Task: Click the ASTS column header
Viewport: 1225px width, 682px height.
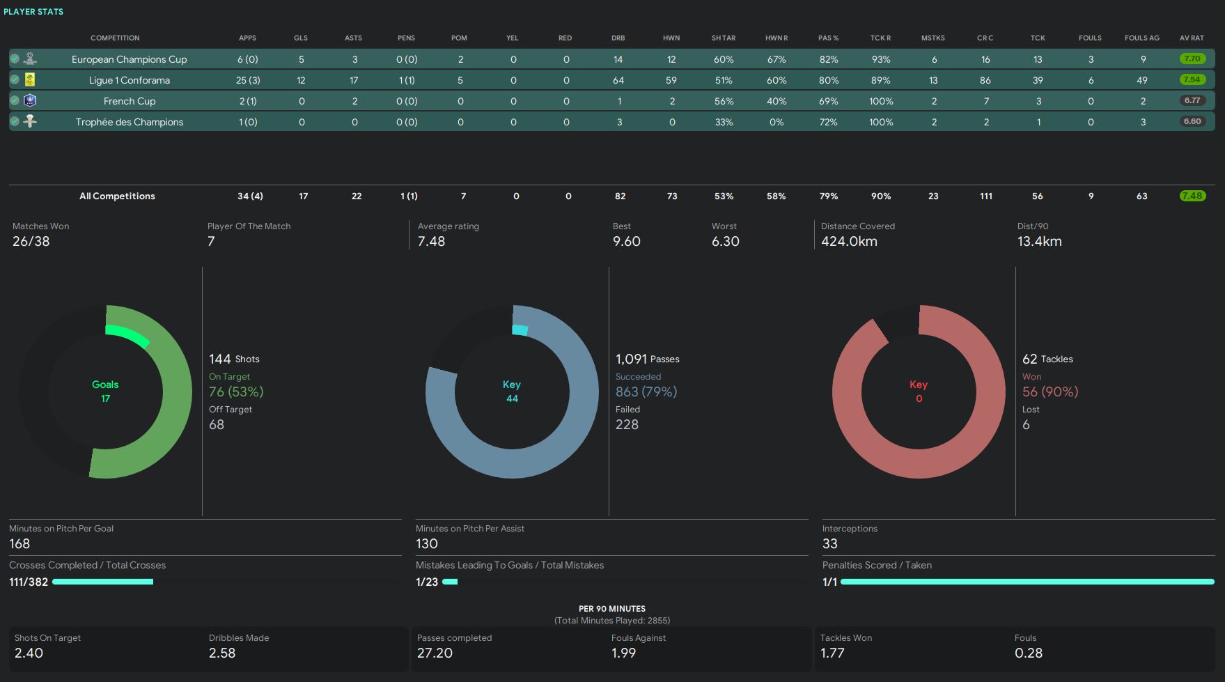Action: pyautogui.click(x=353, y=38)
